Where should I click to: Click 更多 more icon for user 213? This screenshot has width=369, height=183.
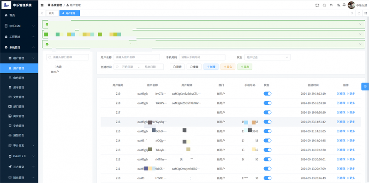point(351,150)
